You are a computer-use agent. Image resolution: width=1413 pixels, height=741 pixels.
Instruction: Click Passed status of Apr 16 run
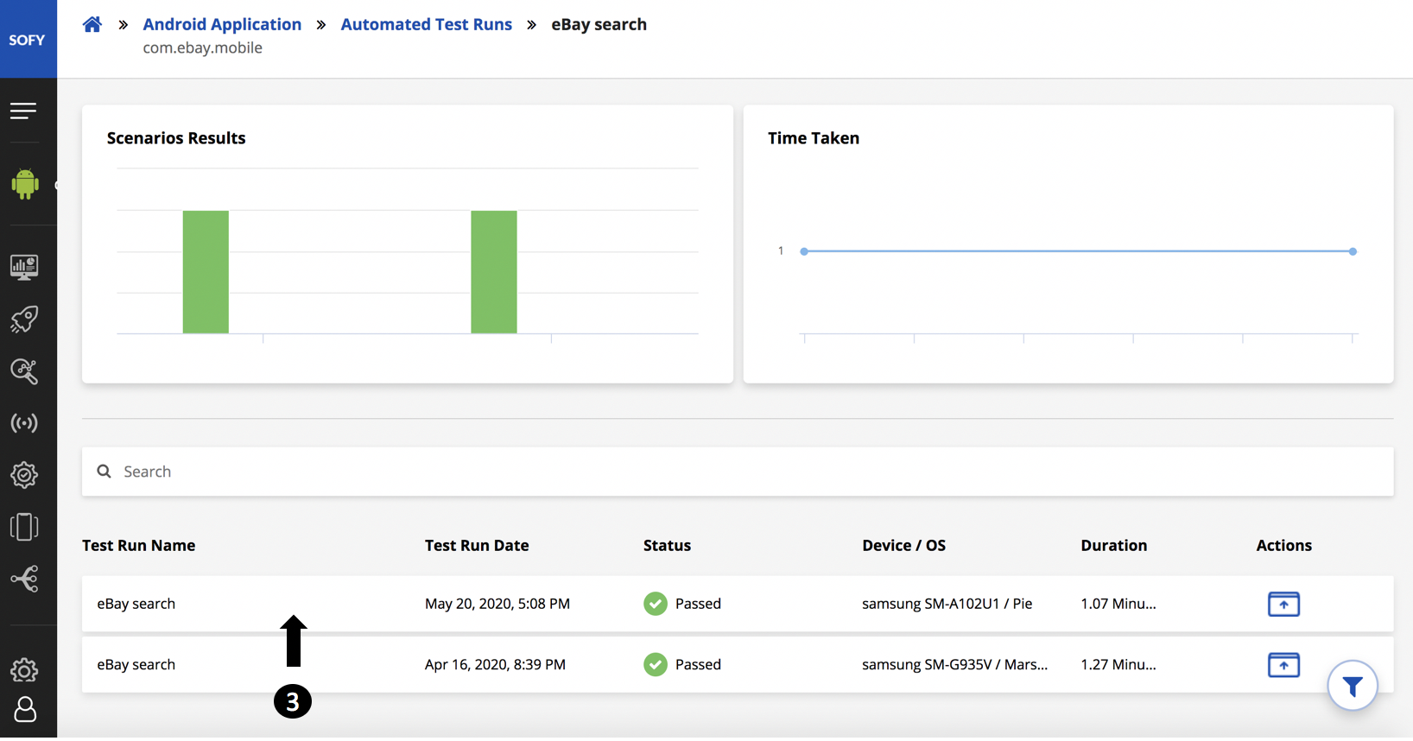682,665
